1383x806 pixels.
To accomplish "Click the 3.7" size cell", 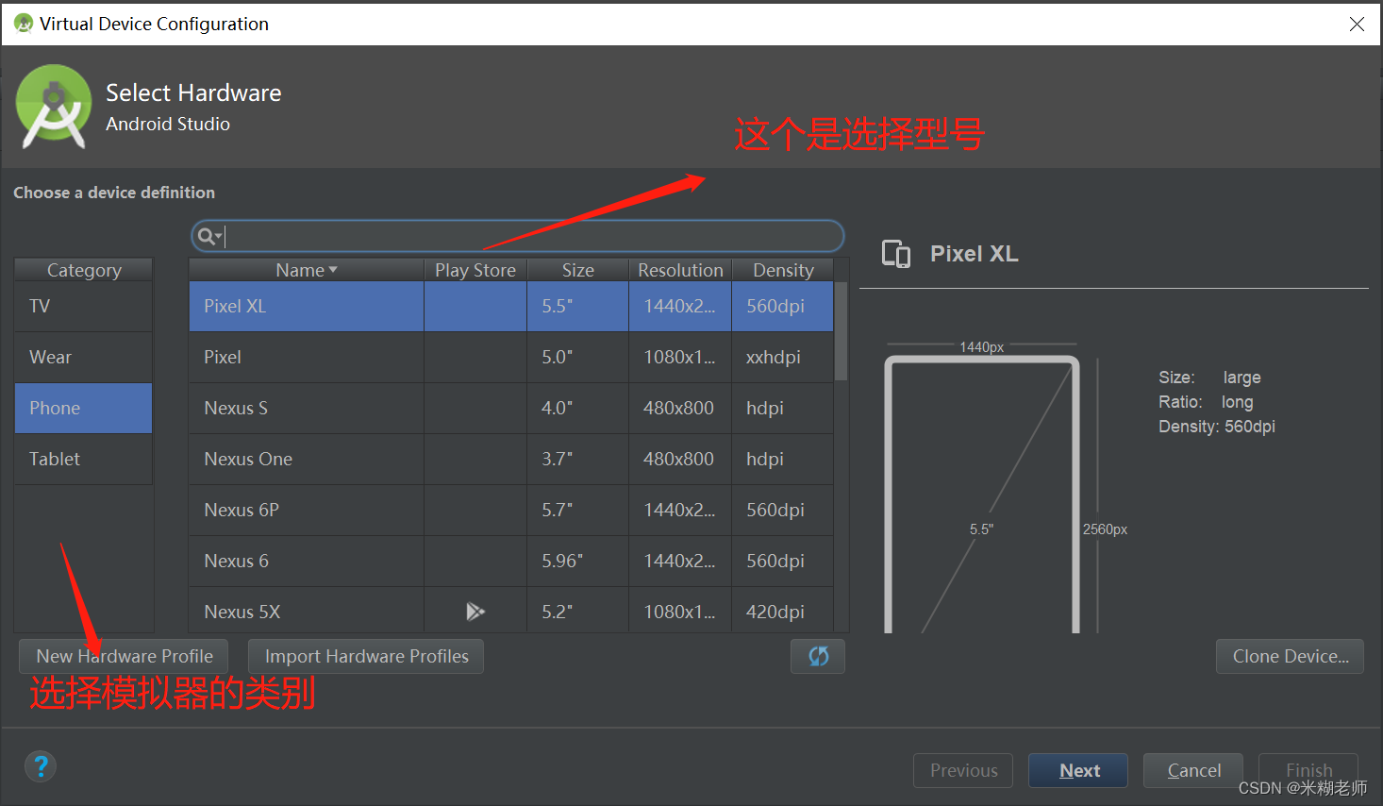I will [x=578, y=459].
